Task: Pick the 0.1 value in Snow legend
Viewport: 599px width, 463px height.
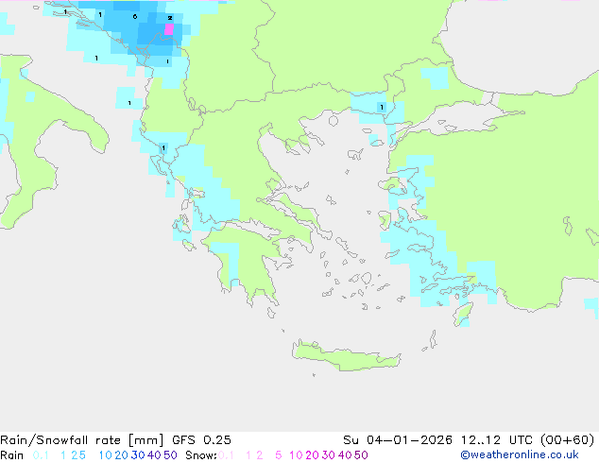Action: (x=226, y=455)
